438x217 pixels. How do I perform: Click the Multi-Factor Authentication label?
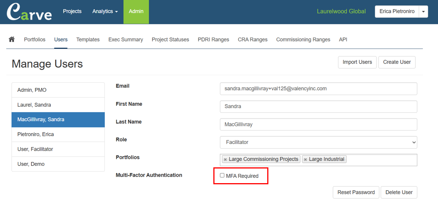coord(149,175)
